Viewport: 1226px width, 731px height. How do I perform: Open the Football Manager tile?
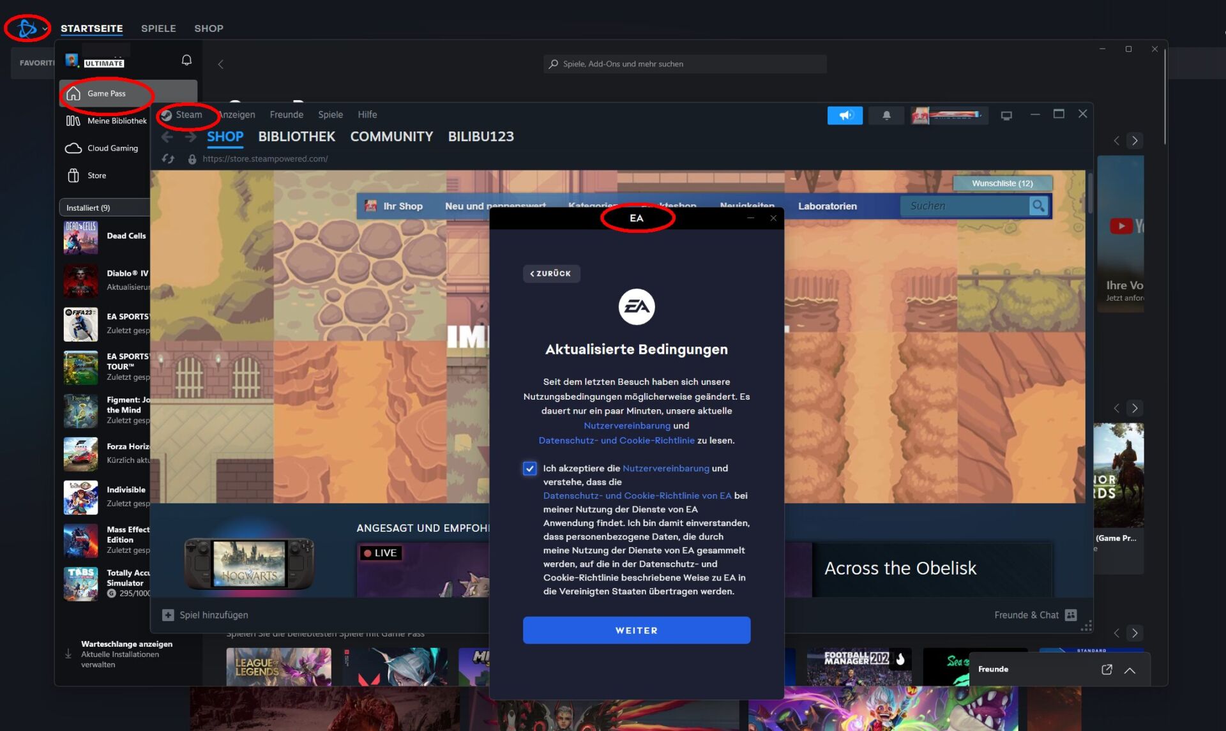[859, 667]
